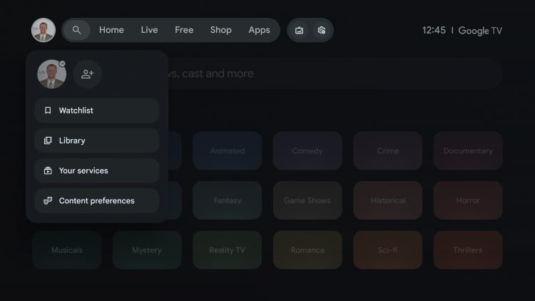Open Watchlist from profile menu
Viewport: 535px width, 301px height.
(97, 111)
